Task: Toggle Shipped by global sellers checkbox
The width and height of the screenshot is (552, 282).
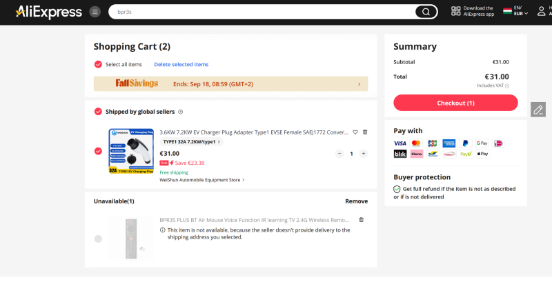Action: 98,112
